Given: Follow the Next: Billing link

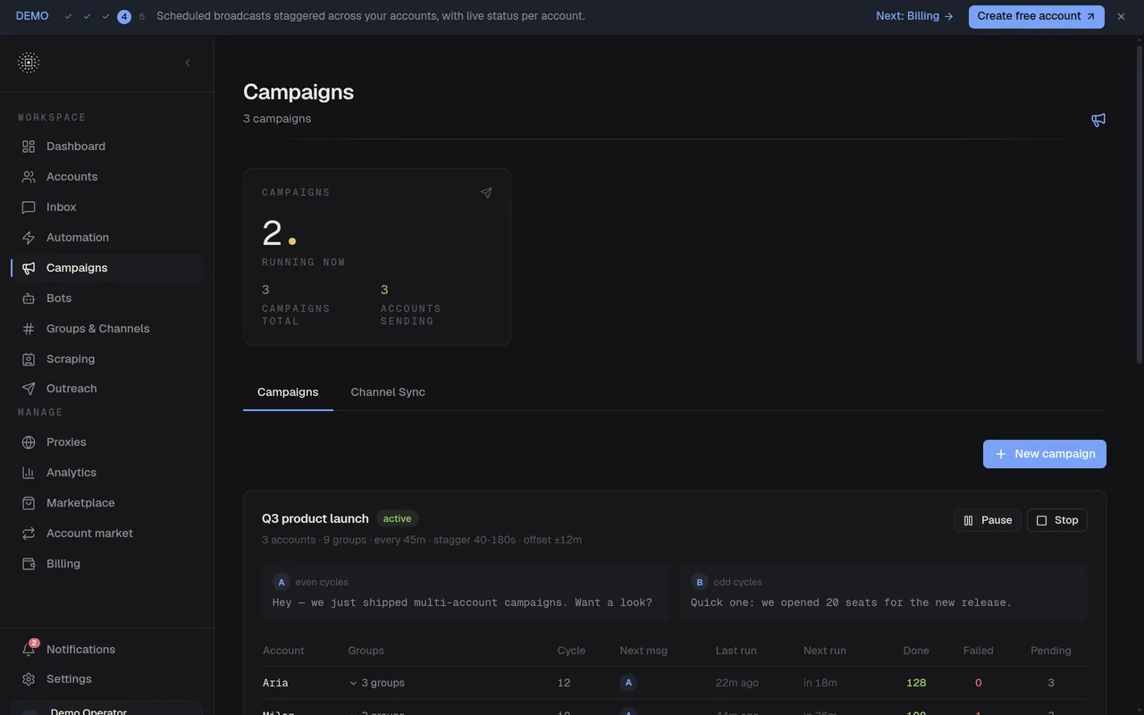Looking at the screenshot, I should [914, 16].
